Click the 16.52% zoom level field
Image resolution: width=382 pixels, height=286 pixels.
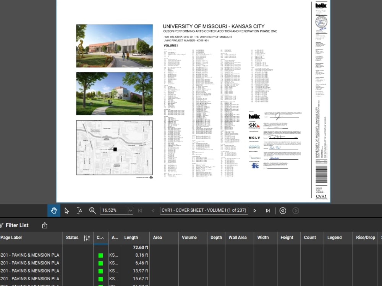[114, 210]
